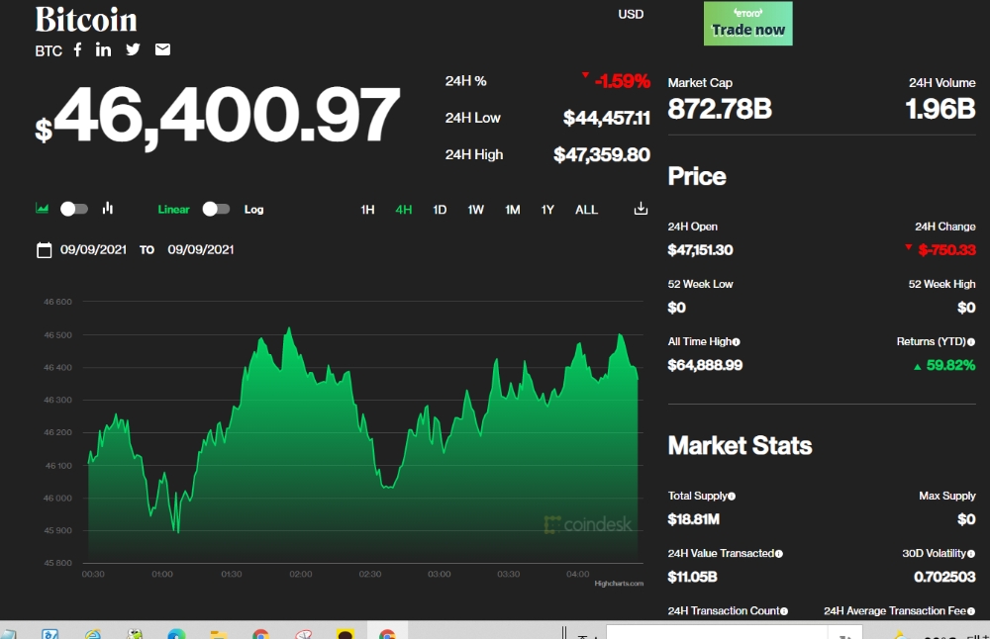Click the 46 500 y-axis label
This screenshot has width=990, height=639.
pyautogui.click(x=57, y=335)
